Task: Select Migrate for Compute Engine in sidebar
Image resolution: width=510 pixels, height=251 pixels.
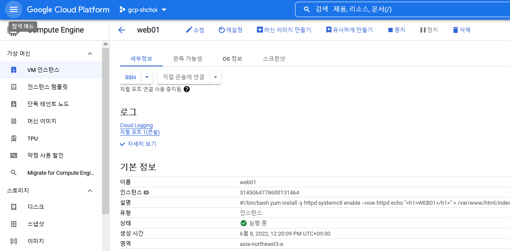Action: coord(51,173)
